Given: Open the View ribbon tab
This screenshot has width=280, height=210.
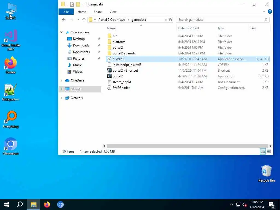Looking at the screenshot, I should tap(113, 11).
